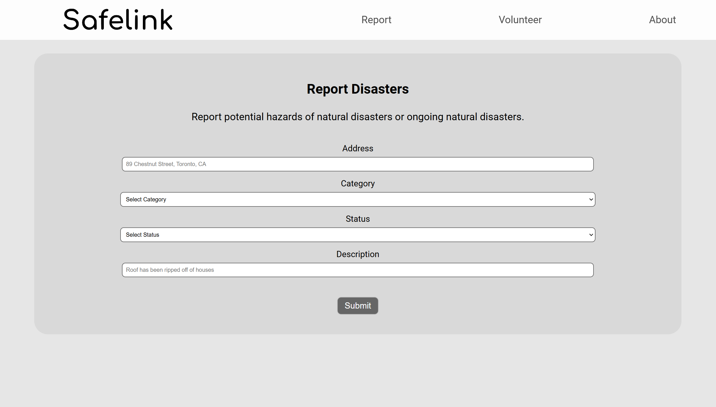Open the Volunteer section
The width and height of the screenshot is (716, 407).
520,20
